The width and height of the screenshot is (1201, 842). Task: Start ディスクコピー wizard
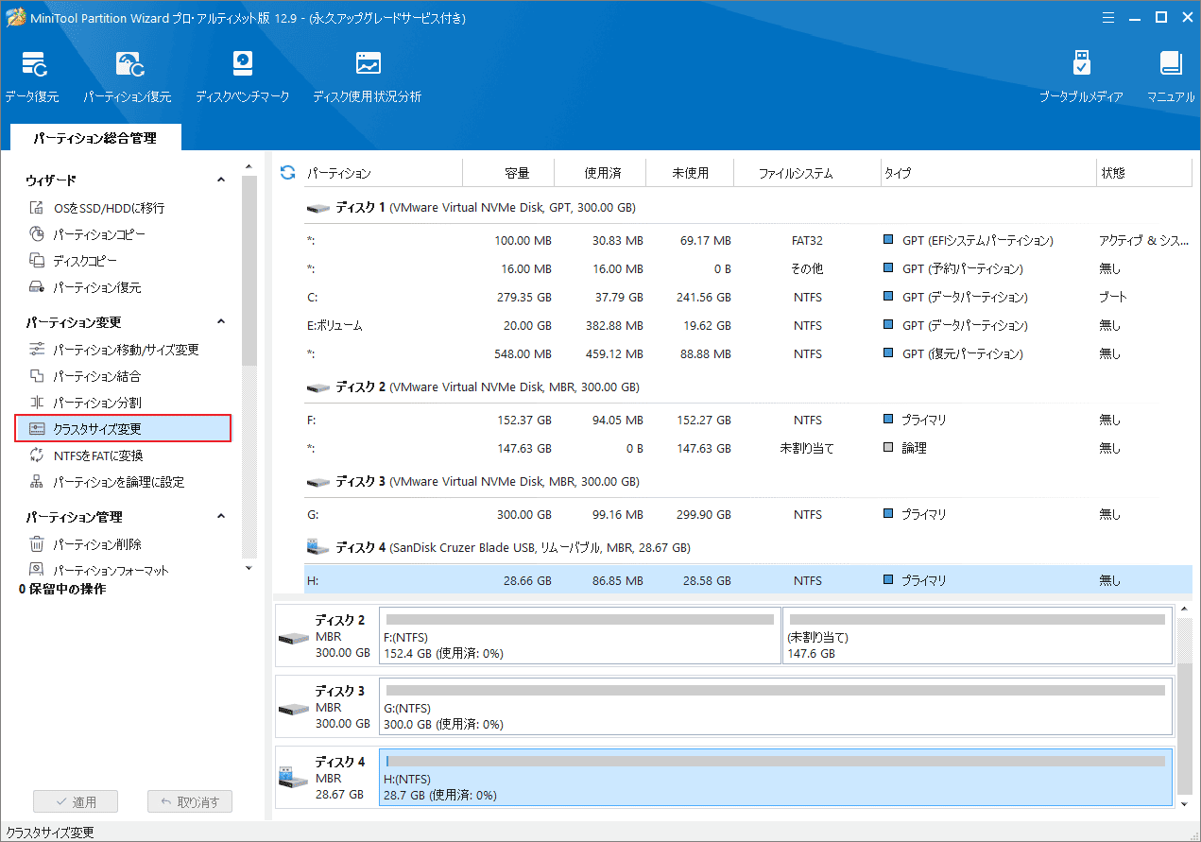tap(73, 261)
